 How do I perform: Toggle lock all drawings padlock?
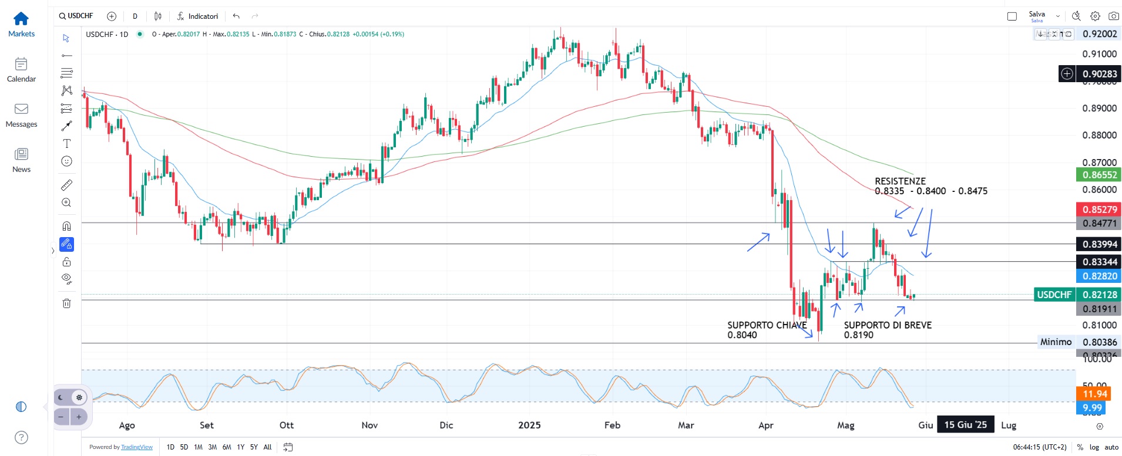[x=67, y=262]
